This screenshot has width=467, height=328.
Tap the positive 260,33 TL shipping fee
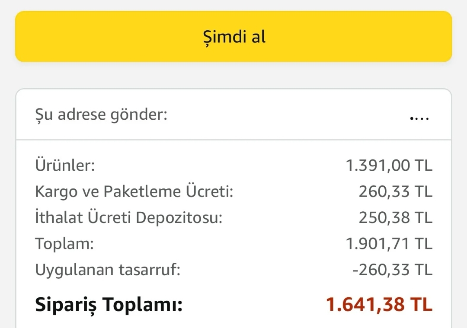[x=395, y=191]
